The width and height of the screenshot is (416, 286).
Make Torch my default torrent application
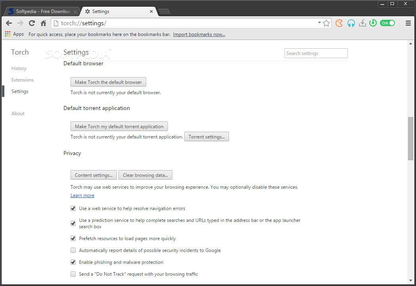pos(119,126)
